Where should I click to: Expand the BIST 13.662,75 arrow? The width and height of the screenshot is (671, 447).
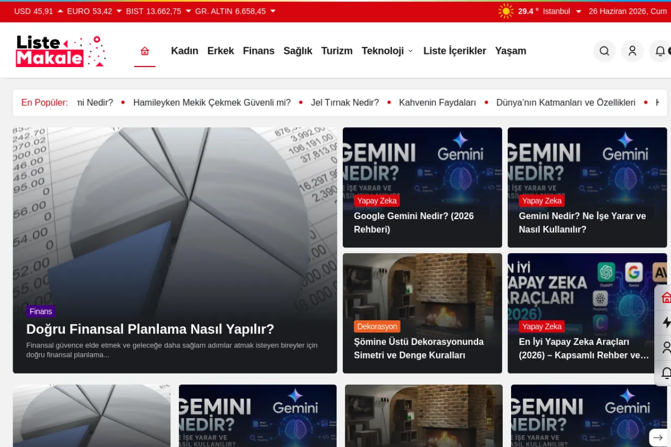[x=188, y=11]
